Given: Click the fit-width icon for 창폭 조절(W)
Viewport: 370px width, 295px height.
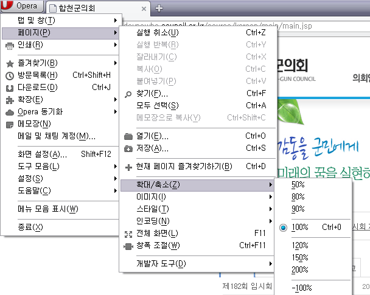Looking at the screenshot, I should pyautogui.click(x=128, y=246).
